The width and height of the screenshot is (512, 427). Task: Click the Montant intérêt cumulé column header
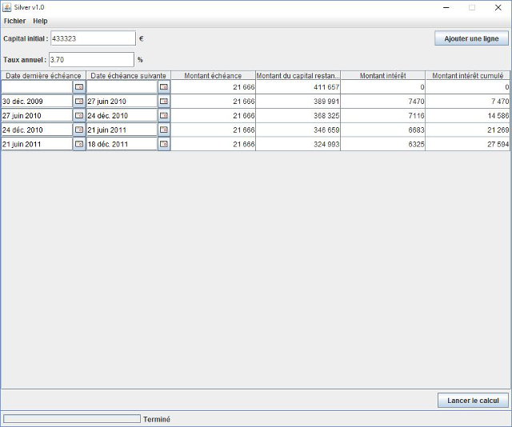tap(468, 75)
